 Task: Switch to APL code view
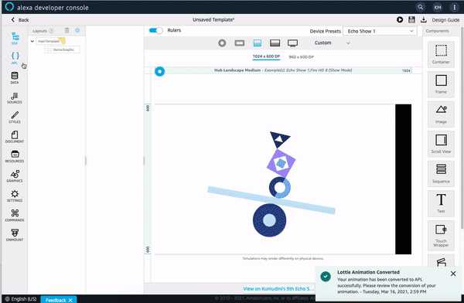pyautogui.click(x=15, y=58)
